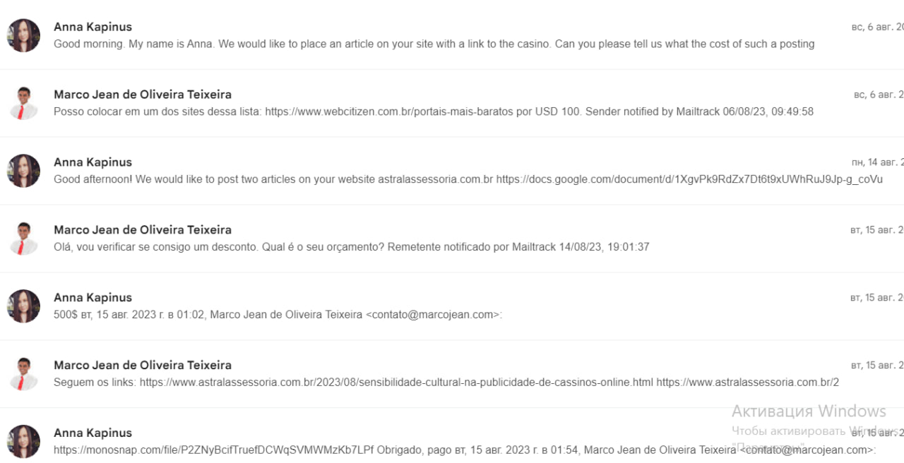Click Anna Kapinus avatar beside "Good morning" message
Screen dimensions: 904x463
[x=23, y=35]
